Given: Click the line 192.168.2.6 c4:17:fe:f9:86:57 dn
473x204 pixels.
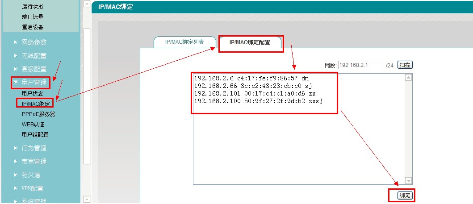Looking at the screenshot, I should point(251,78).
